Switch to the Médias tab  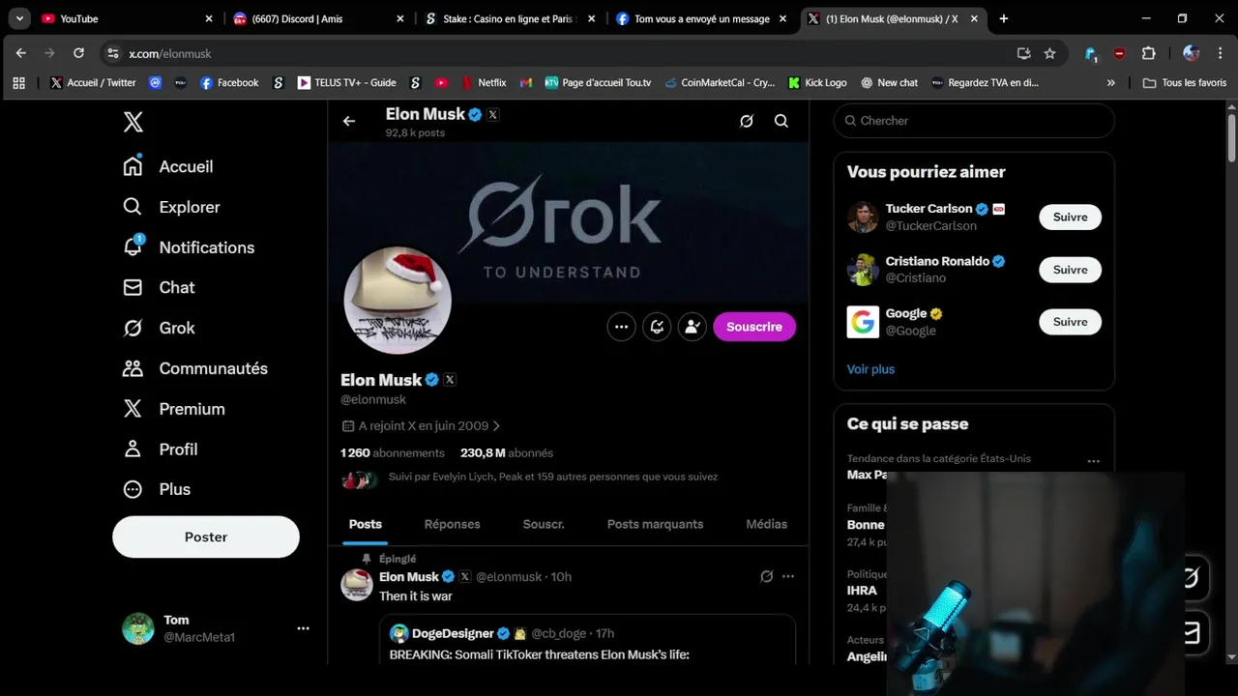pos(767,524)
